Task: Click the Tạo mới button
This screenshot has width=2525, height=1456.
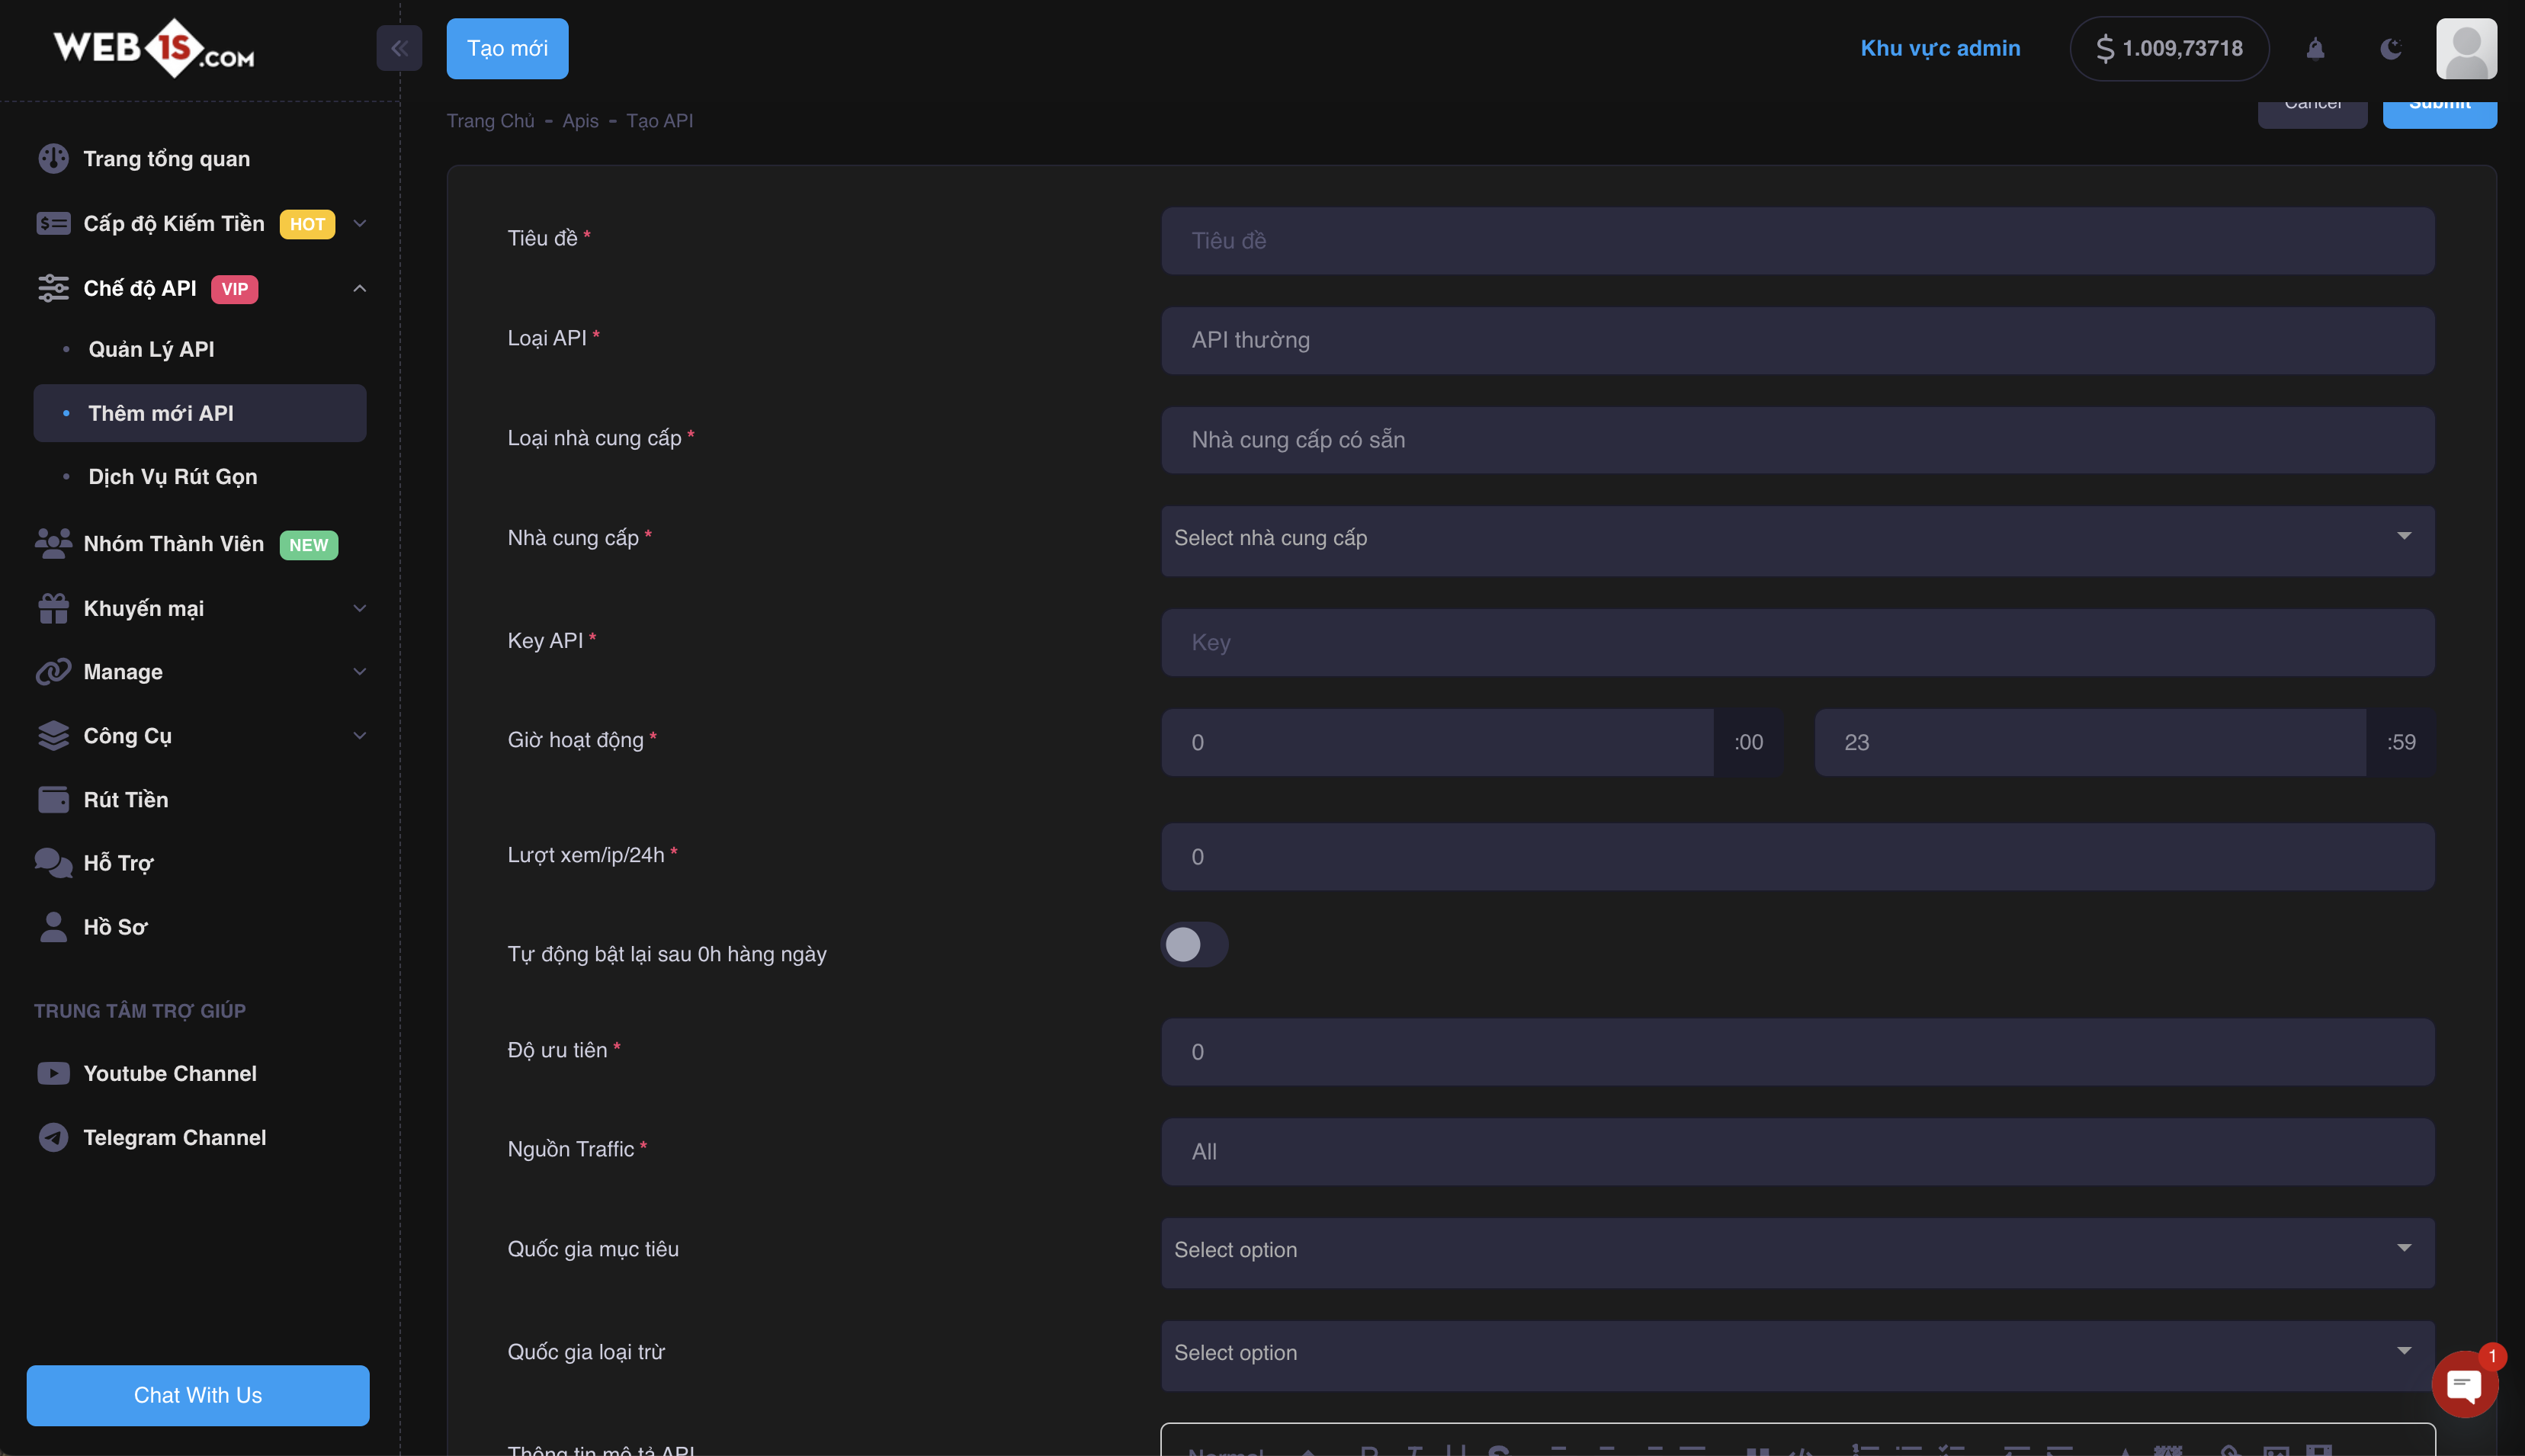Action: pos(507,48)
